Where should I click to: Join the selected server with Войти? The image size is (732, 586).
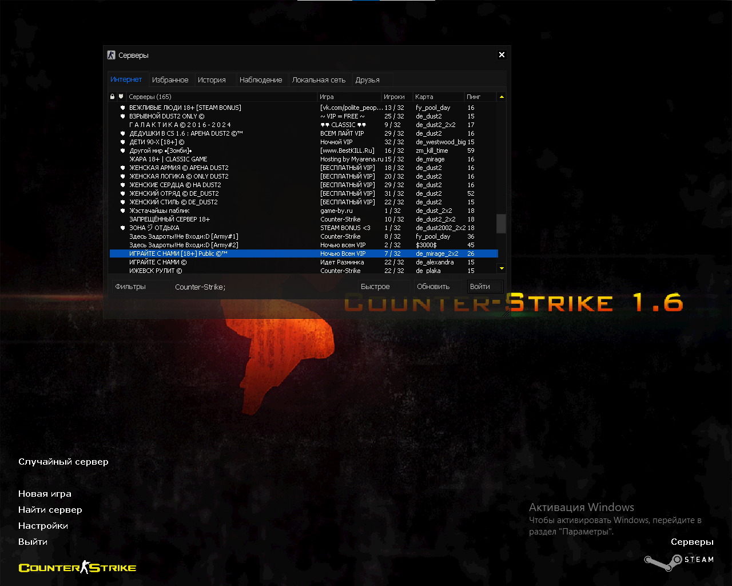[484, 287]
